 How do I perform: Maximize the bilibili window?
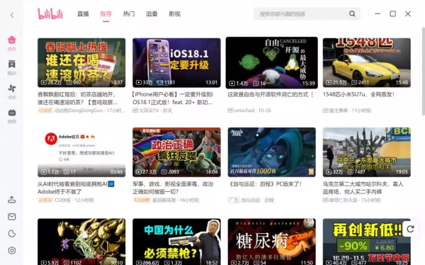[x=392, y=14]
